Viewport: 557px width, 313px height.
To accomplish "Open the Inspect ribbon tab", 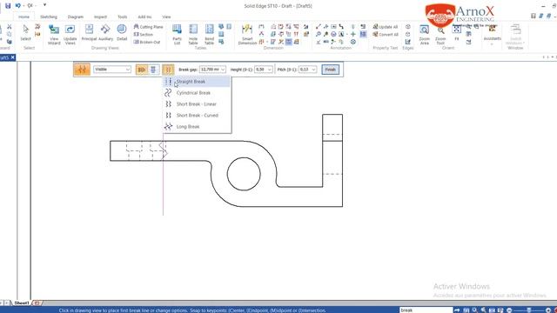I will point(100,17).
